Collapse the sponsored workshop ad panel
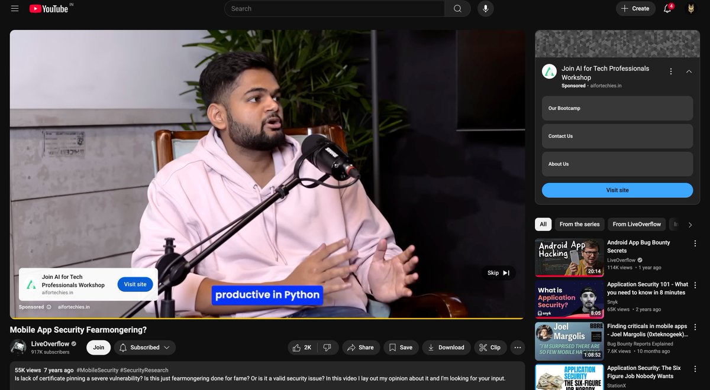The width and height of the screenshot is (710, 390). [689, 71]
